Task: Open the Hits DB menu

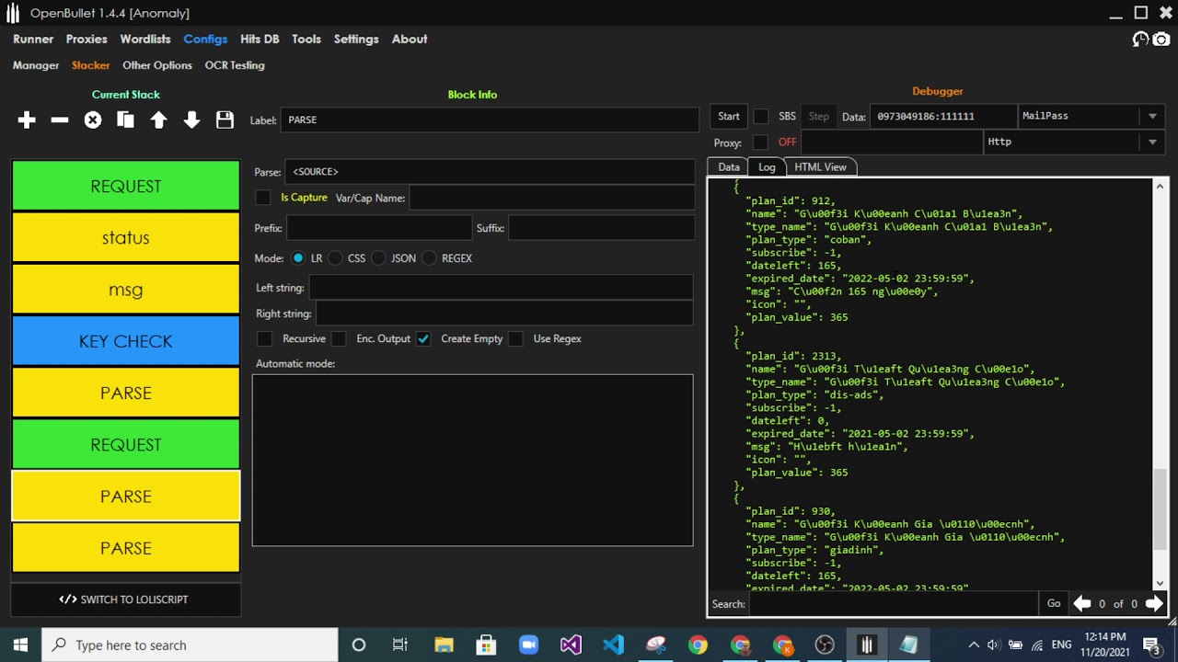Action: [260, 39]
